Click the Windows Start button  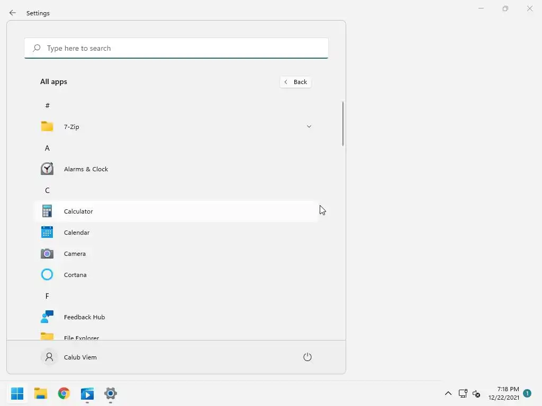pos(17,393)
